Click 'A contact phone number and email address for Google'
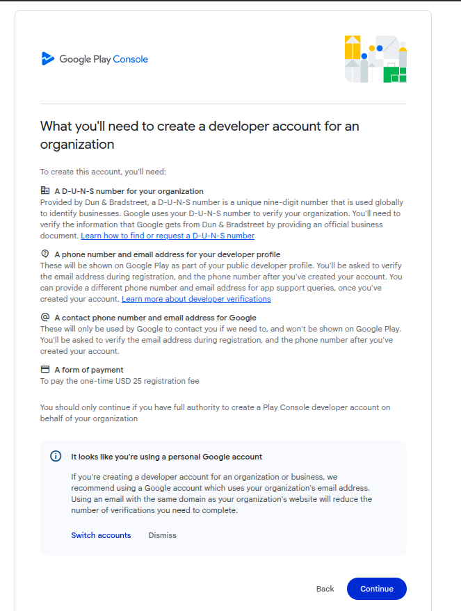 coord(155,318)
